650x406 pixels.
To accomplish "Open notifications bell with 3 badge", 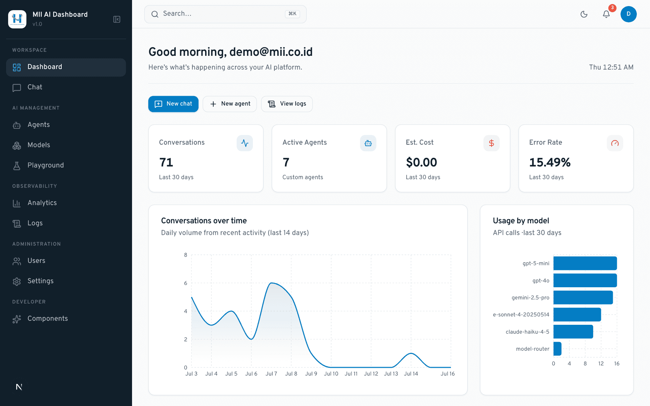I will (x=606, y=14).
